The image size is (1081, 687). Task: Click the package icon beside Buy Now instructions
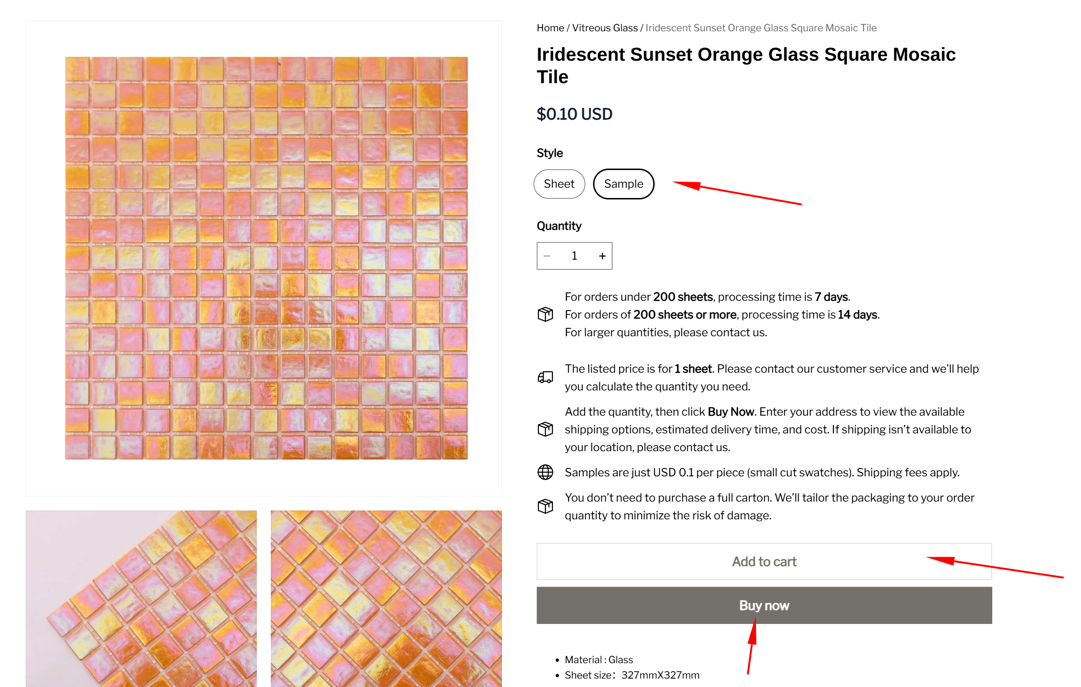(x=545, y=429)
